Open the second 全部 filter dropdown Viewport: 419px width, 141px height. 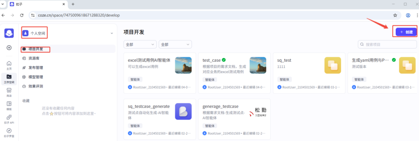(x=175, y=44)
